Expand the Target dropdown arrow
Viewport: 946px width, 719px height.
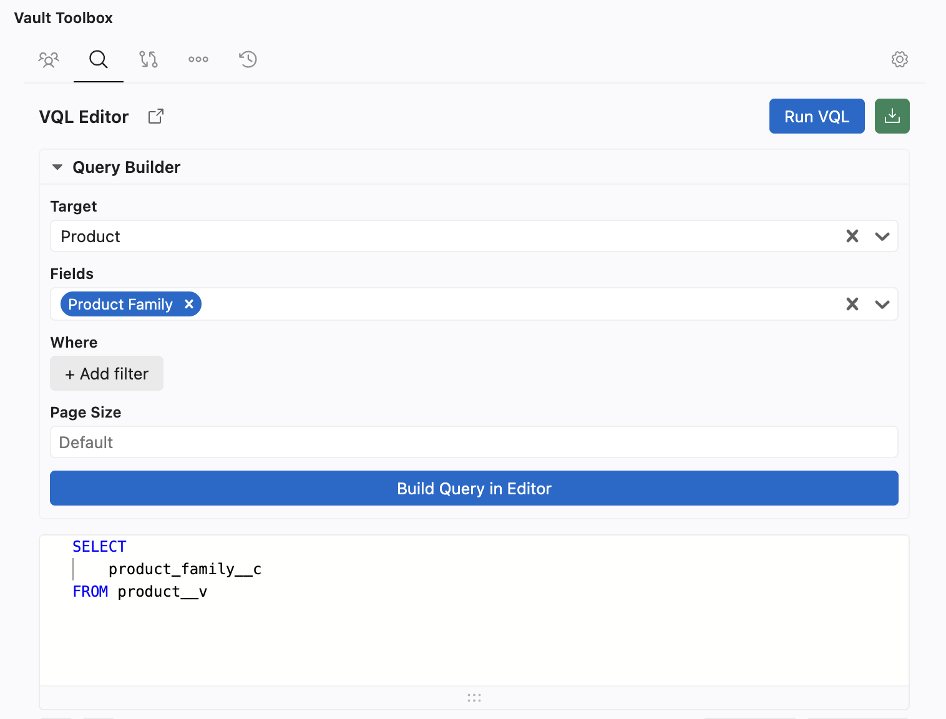pos(882,237)
